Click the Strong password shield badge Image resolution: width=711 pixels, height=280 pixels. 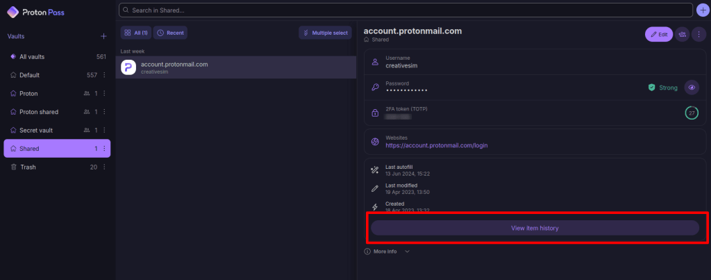tap(662, 88)
